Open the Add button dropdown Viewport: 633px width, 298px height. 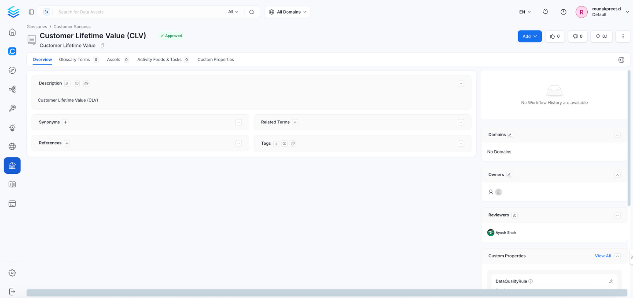(x=530, y=36)
